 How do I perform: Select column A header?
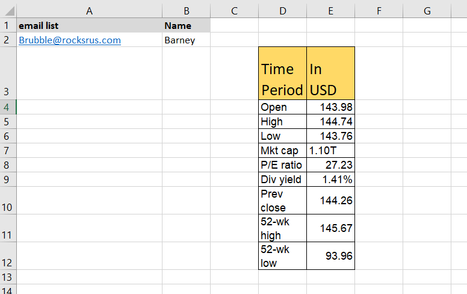tap(89, 11)
